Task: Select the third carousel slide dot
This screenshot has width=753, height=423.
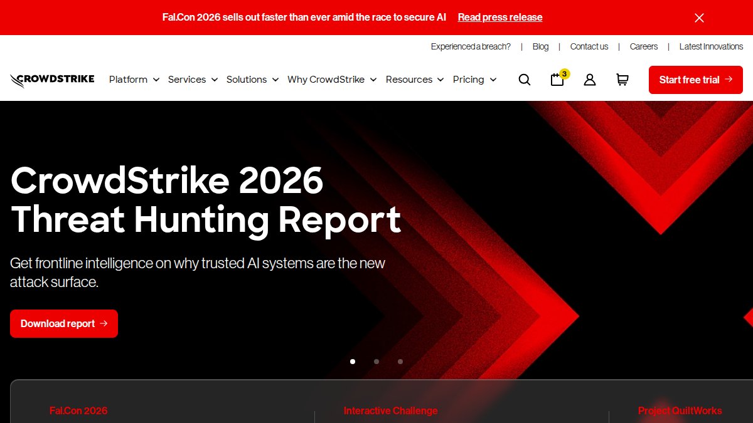Action: (x=400, y=362)
